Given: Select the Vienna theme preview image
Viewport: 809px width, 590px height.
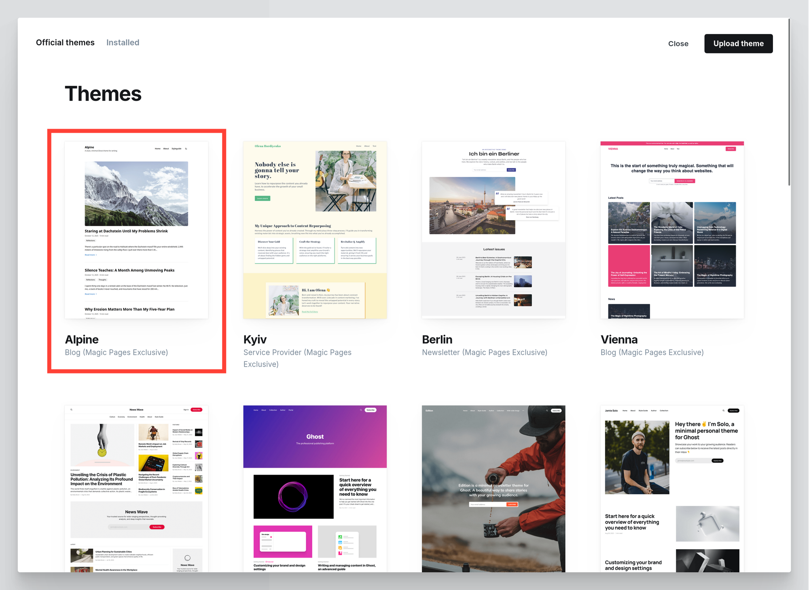Looking at the screenshot, I should point(672,230).
